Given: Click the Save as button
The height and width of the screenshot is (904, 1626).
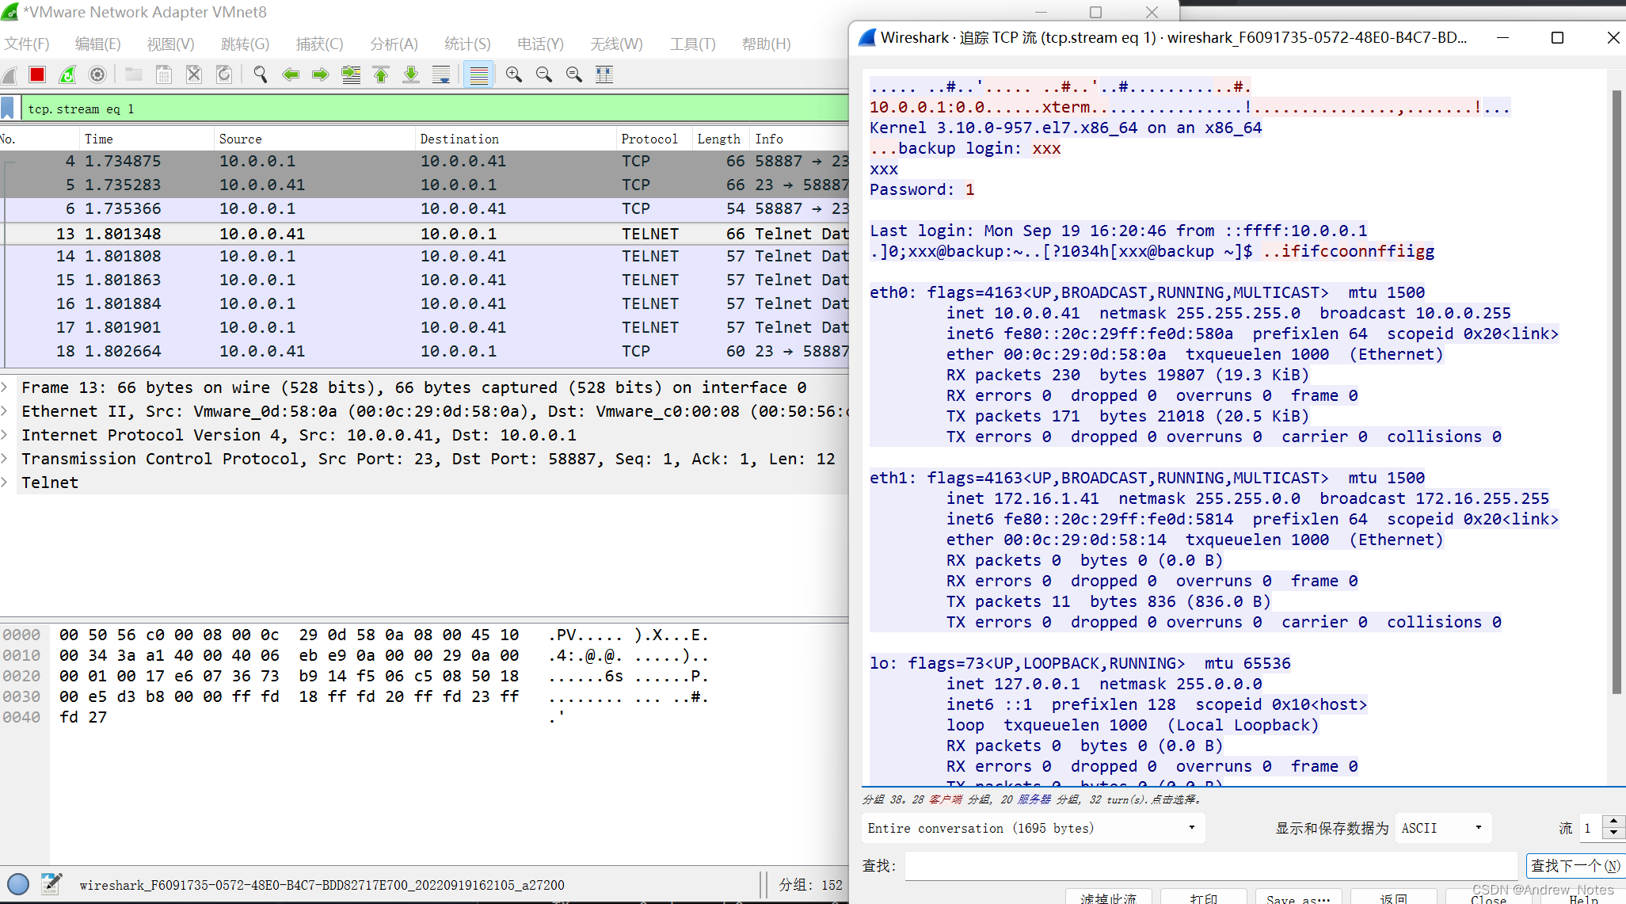Looking at the screenshot, I should pyautogui.click(x=1297, y=898).
